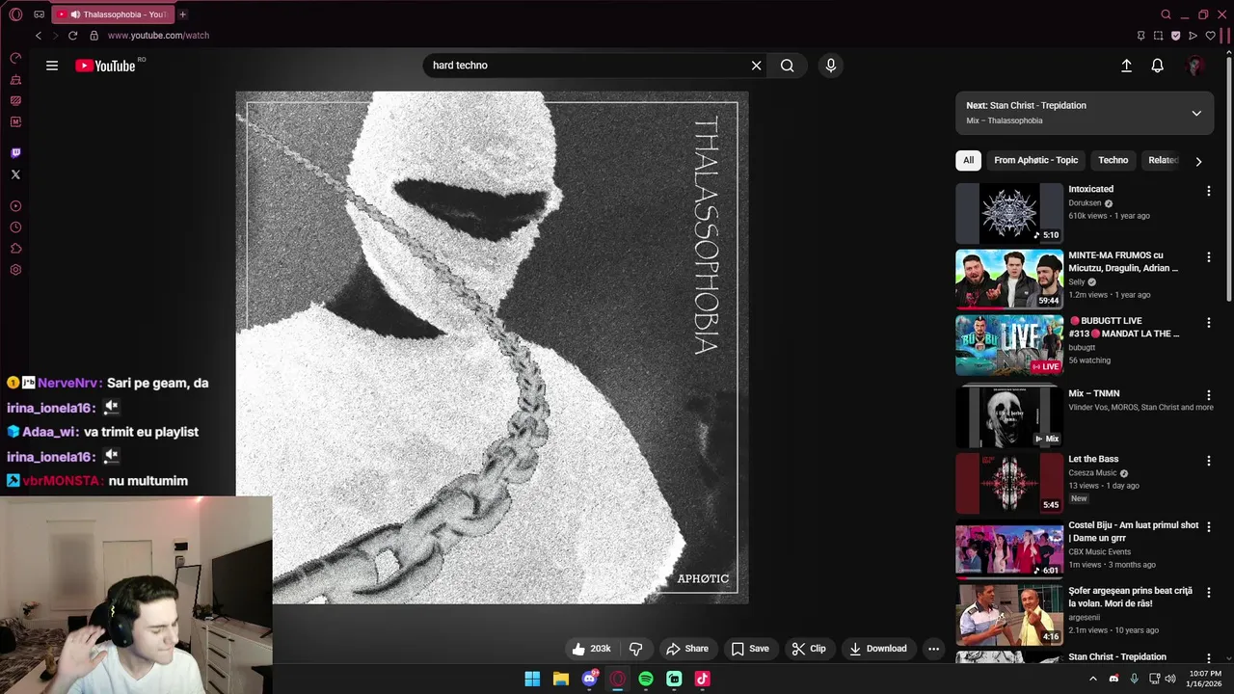Viewport: 1234px width, 694px height.
Task: Open the Player icon in sidebar
Action: click(15, 206)
